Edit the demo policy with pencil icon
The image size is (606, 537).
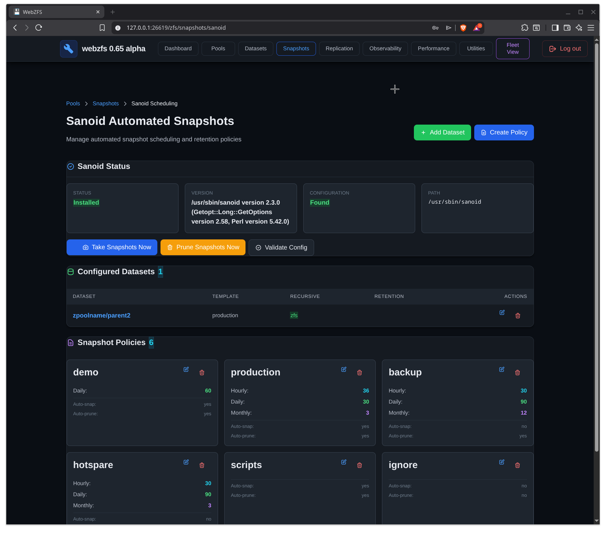coord(186,369)
